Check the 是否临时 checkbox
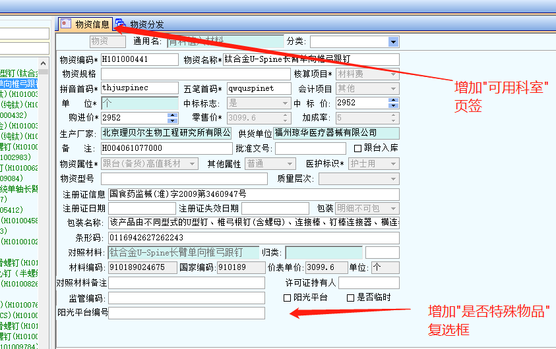Viewport: 556px width, 349px height. tap(350, 298)
